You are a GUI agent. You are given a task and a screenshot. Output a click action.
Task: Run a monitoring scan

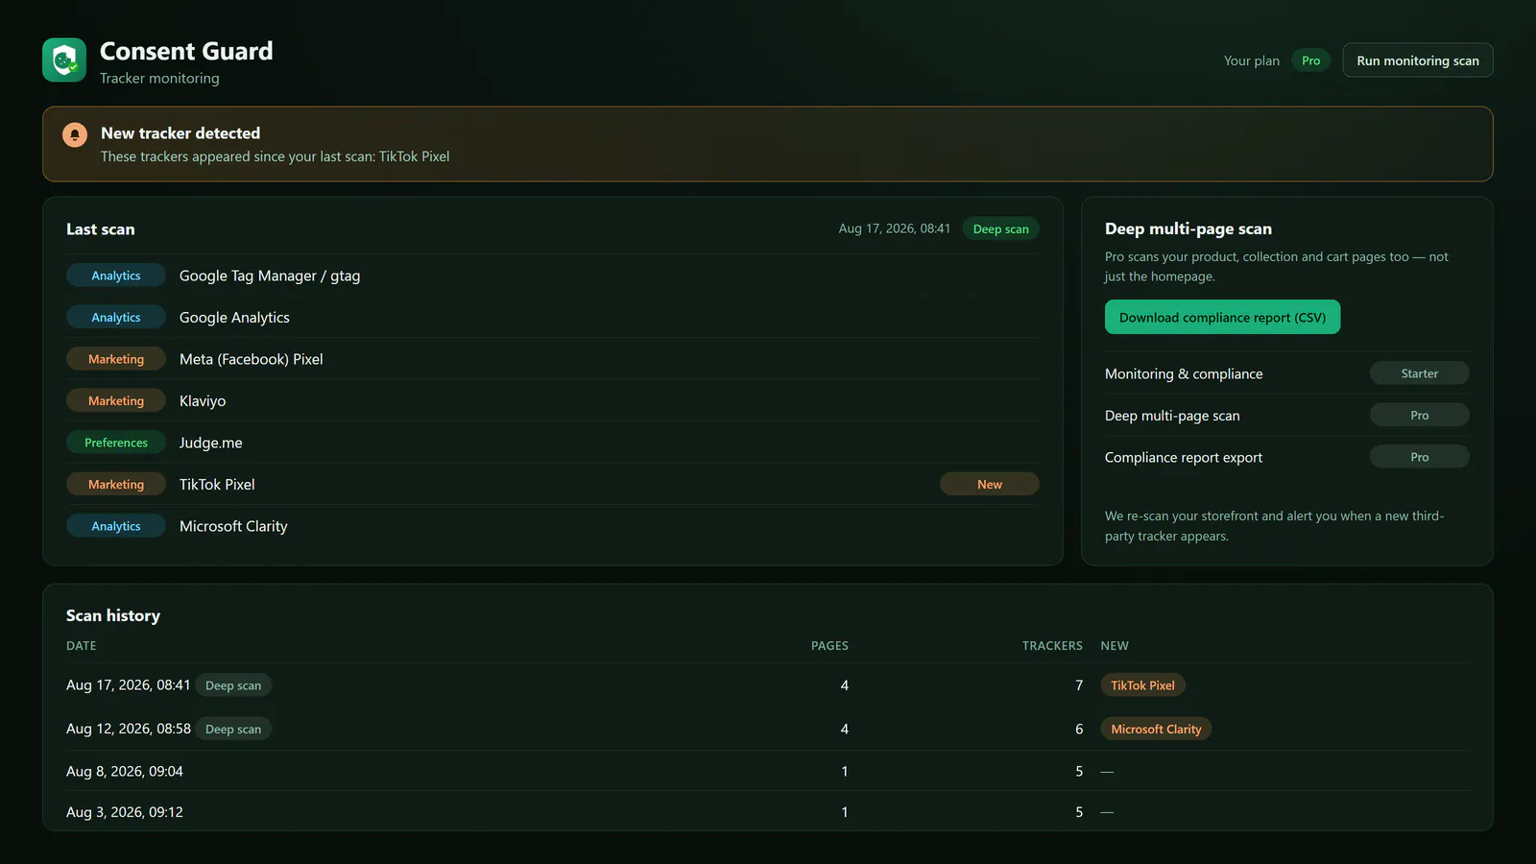click(x=1418, y=60)
